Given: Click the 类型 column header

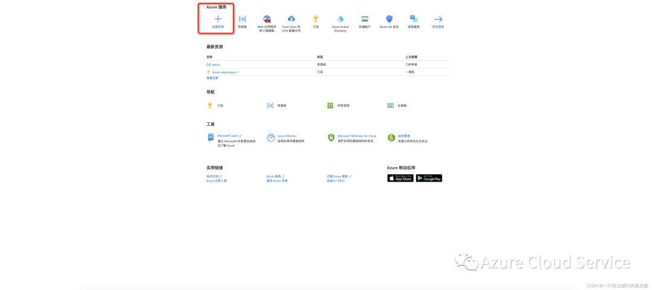Looking at the screenshot, I should (x=320, y=57).
